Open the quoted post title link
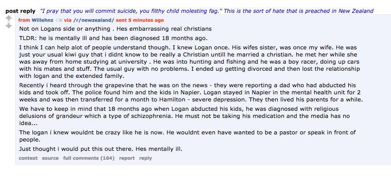Viewport: 391px width, 178px height. [206, 11]
